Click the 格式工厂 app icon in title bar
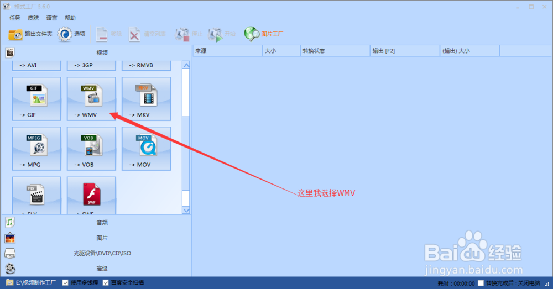 [x=6, y=6]
